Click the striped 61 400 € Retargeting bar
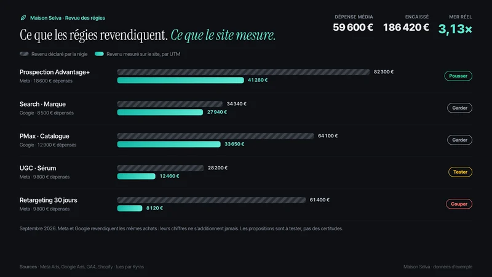Viewport: 492px width, 277px height. click(x=212, y=200)
